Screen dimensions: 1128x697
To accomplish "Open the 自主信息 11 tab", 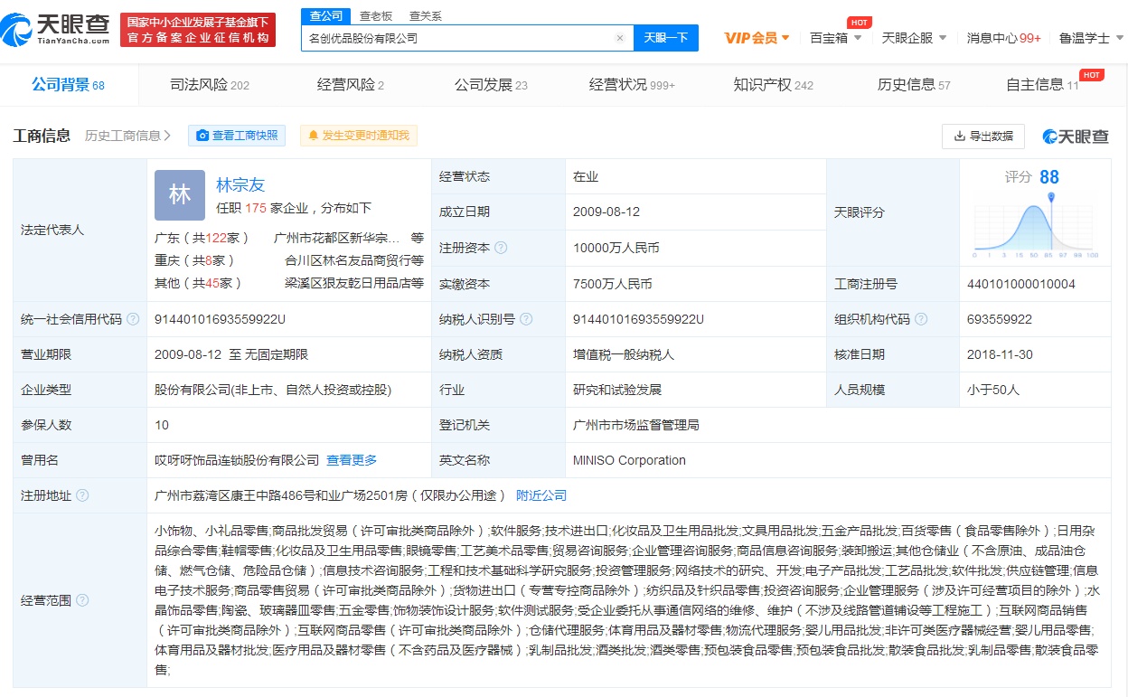I will pyautogui.click(x=1042, y=85).
